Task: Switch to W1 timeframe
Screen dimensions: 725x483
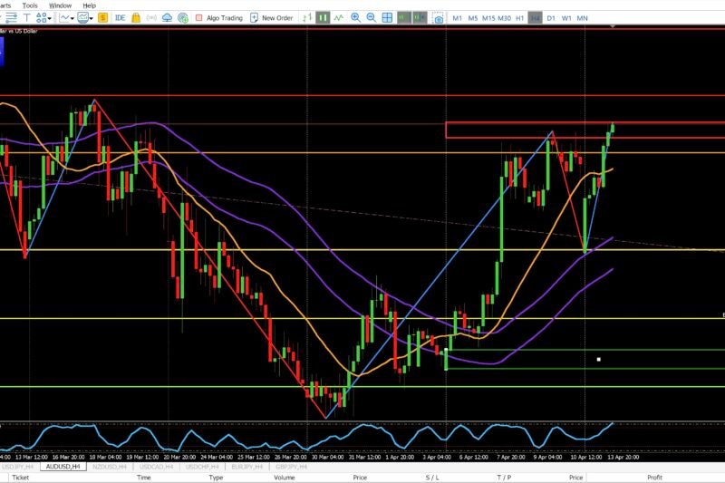Action: [566, 18]
